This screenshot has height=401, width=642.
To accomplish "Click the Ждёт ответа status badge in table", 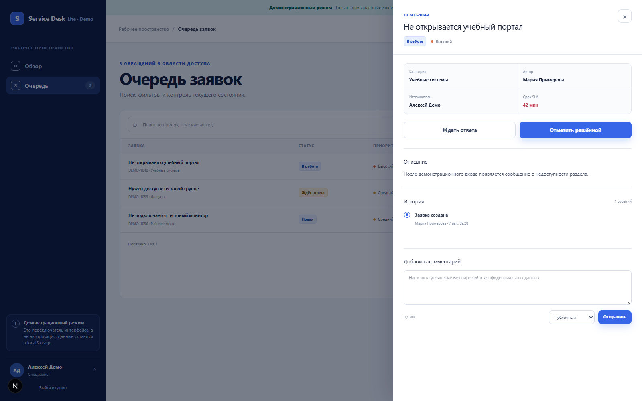I will click(x=313, y=193).
